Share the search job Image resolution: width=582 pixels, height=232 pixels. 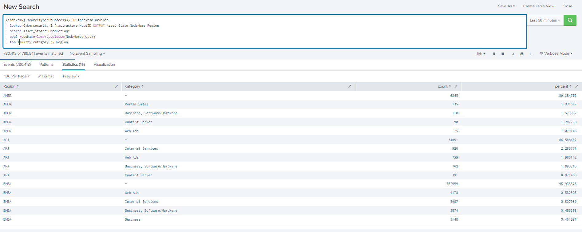click(513, 53)
